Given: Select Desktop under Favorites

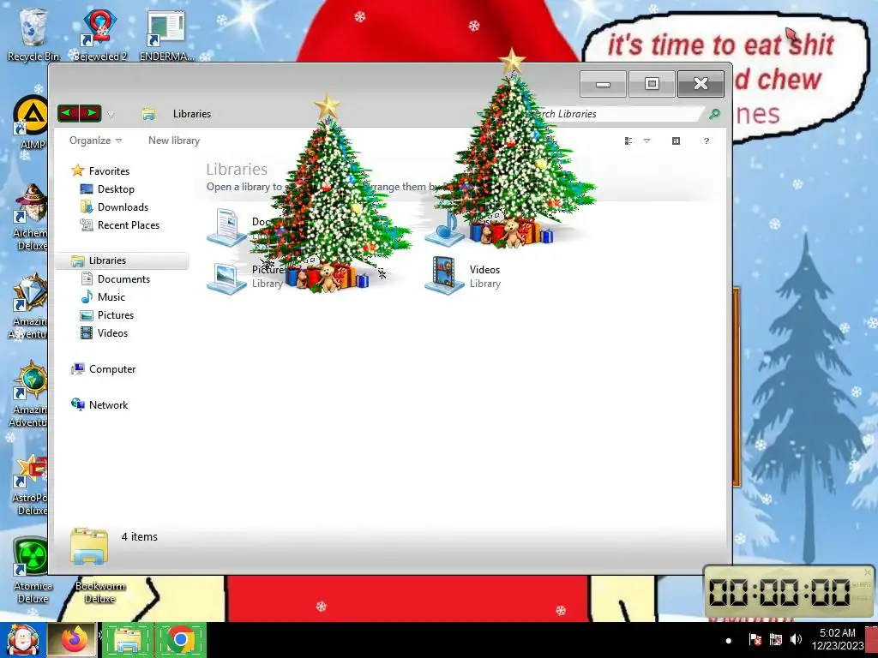Looking at the screenshot, I should point(116,189).
